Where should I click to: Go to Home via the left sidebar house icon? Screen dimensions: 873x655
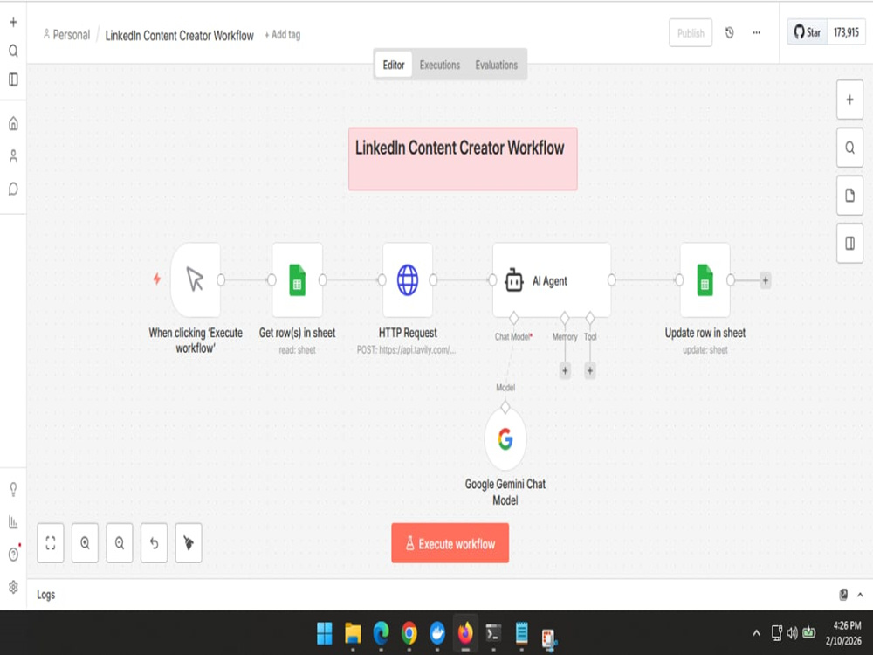(x=13, y=123)
